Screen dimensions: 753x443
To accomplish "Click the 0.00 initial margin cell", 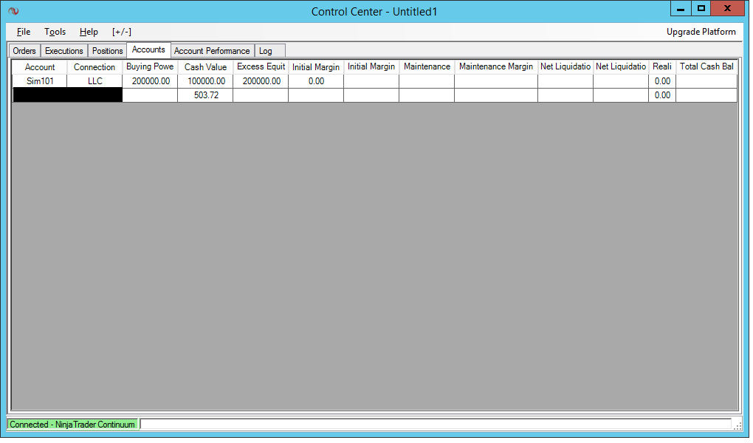I will click(316, 81).
